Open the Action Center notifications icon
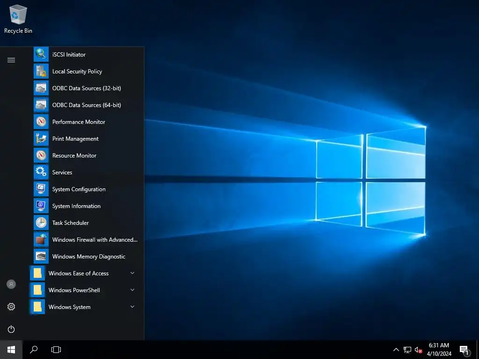The image size is (479, 359). tap(464, 350)
